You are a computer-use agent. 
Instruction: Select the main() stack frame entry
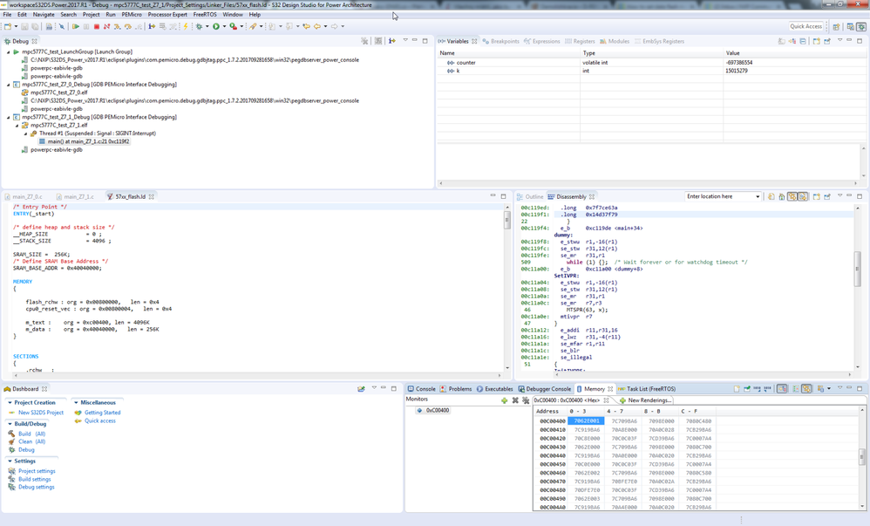coord(88,141)
